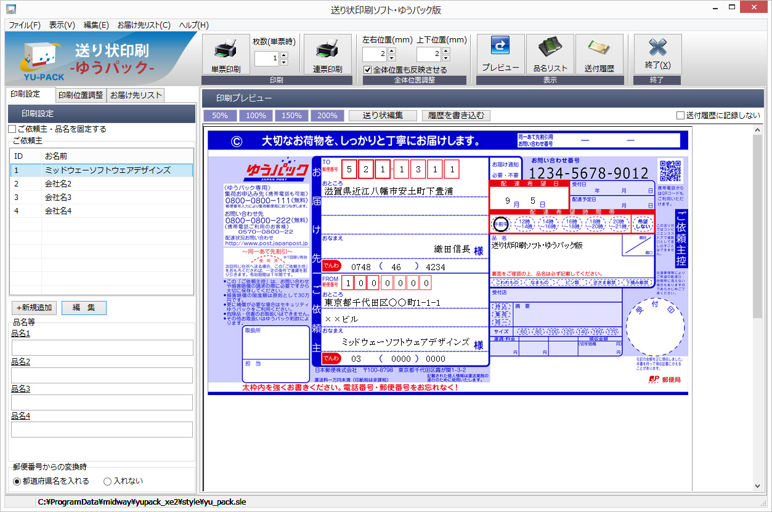Increase 枚数(単票時) count with up arrow
This screenshot has height=512, width=772.
coord(284,55)
